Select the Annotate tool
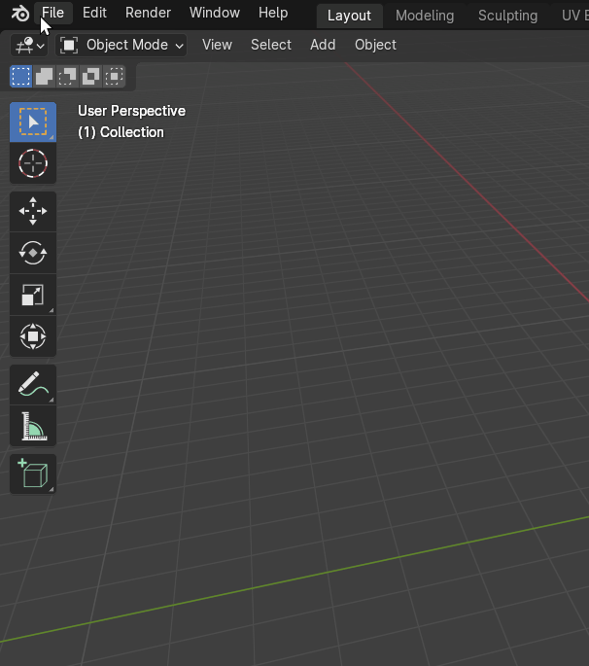The image size is (589, 666). (x=33, y=384)
